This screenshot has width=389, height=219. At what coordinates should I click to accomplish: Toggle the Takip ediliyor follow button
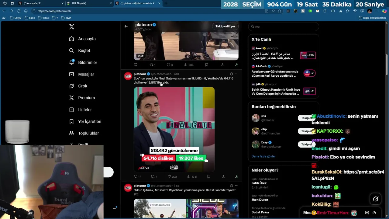tap(225, 26)
